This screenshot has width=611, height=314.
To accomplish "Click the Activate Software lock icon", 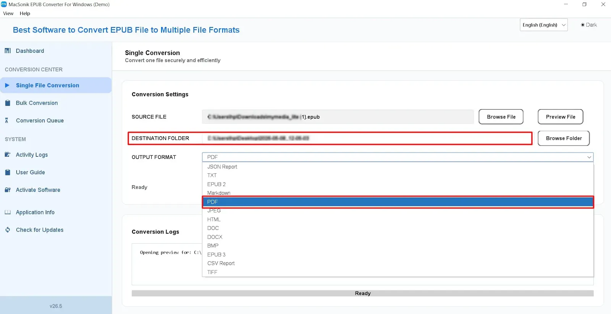I will pos(8,190).
